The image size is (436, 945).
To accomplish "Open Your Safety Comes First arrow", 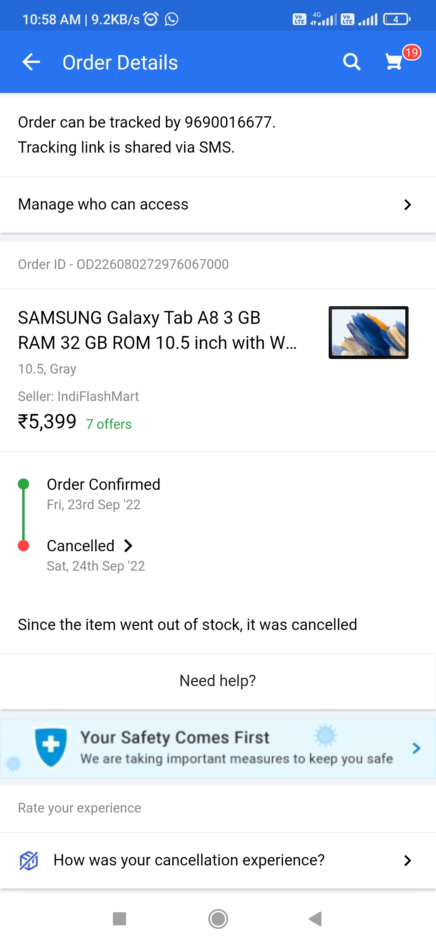I will click(416, 748).
